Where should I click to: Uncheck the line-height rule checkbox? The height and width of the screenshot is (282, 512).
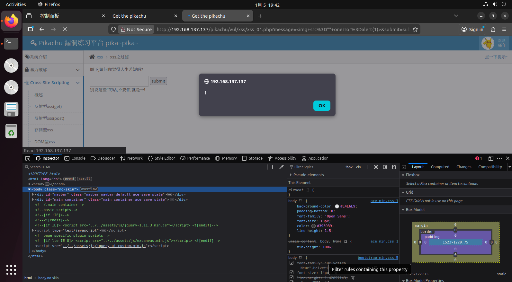coord(292,278)
